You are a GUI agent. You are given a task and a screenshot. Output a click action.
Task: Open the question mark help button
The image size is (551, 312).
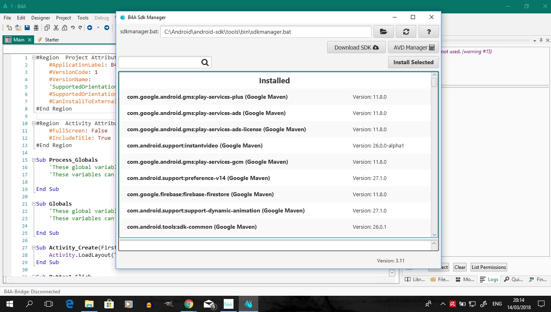[x=428, y=32]
